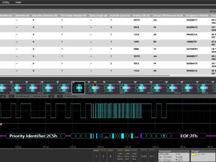
Task: Select the channel 3 badge
Action: coord(104,156)
